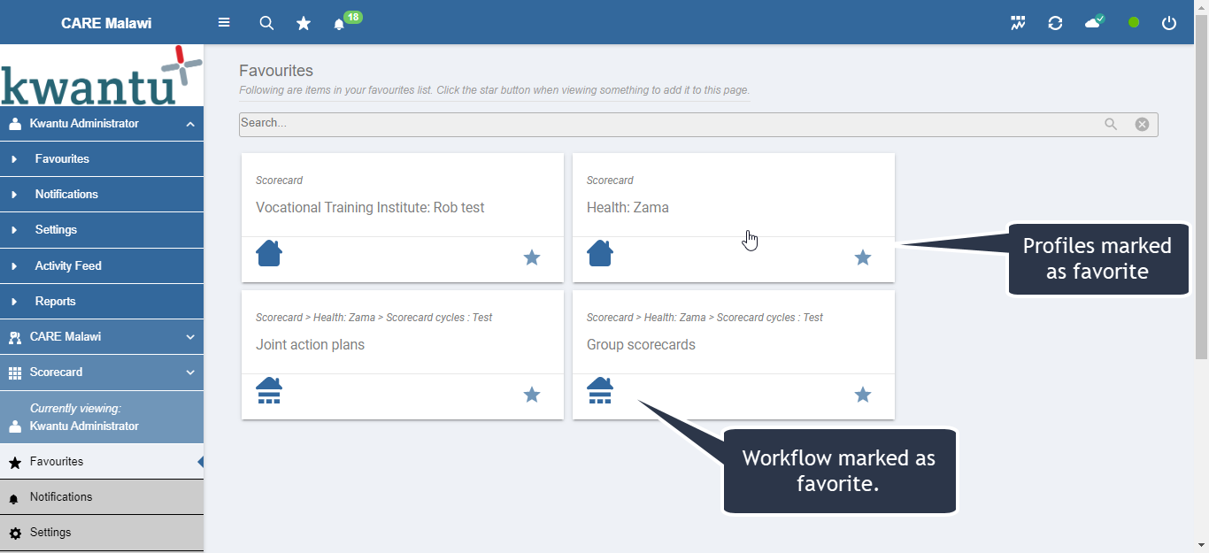Select Settings with gear icon
The width and height of the screenshot is (1209, 553).
click(x=102, y=533)
